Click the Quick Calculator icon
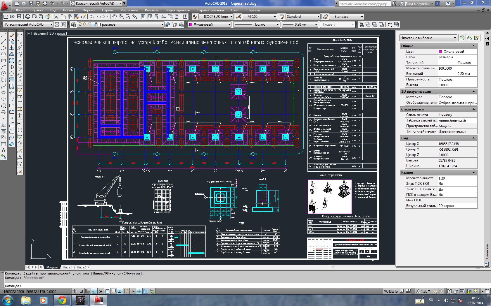The image size is (491, 306). [x=177, y=17]
